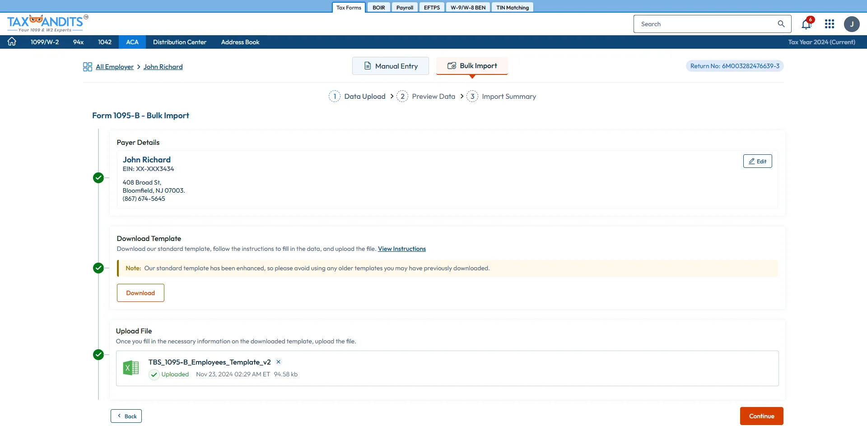Open the notifications bell
The height and width of the screenshot is (430, 867).
point(806,24)
